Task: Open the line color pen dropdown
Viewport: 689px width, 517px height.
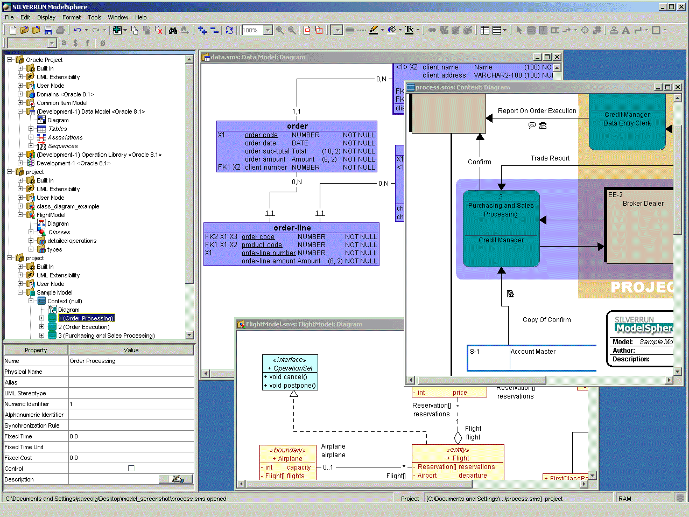Action: (x=382, y=30)
